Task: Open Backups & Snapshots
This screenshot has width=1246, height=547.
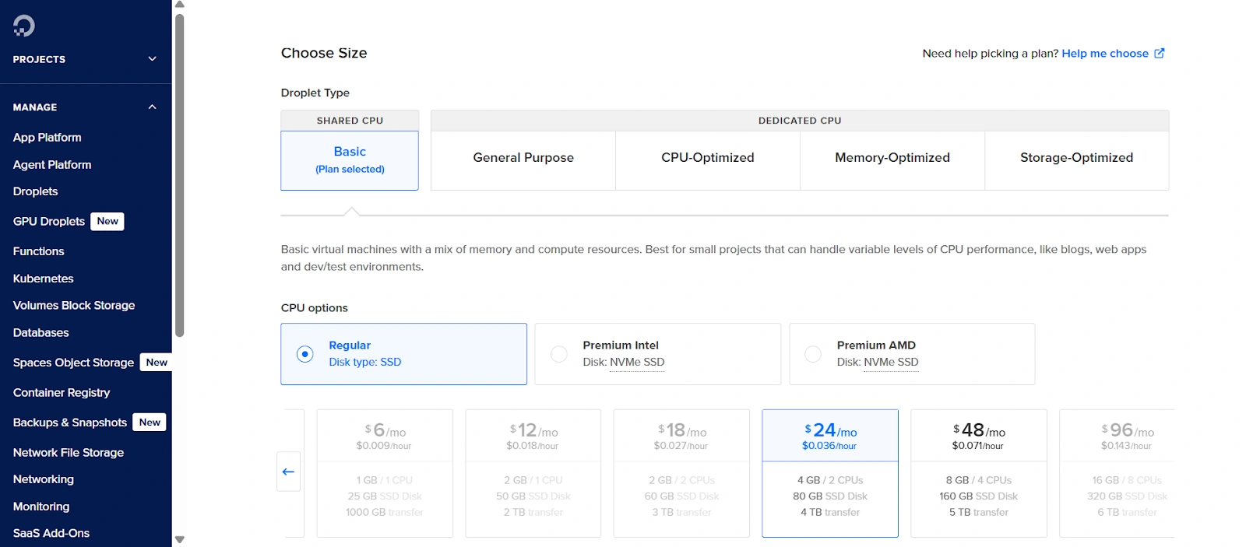Action: tap(70, 423)
